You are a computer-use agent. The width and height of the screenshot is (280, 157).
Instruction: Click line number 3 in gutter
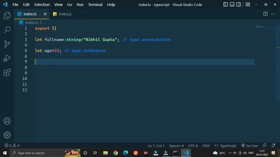point(26,40)
